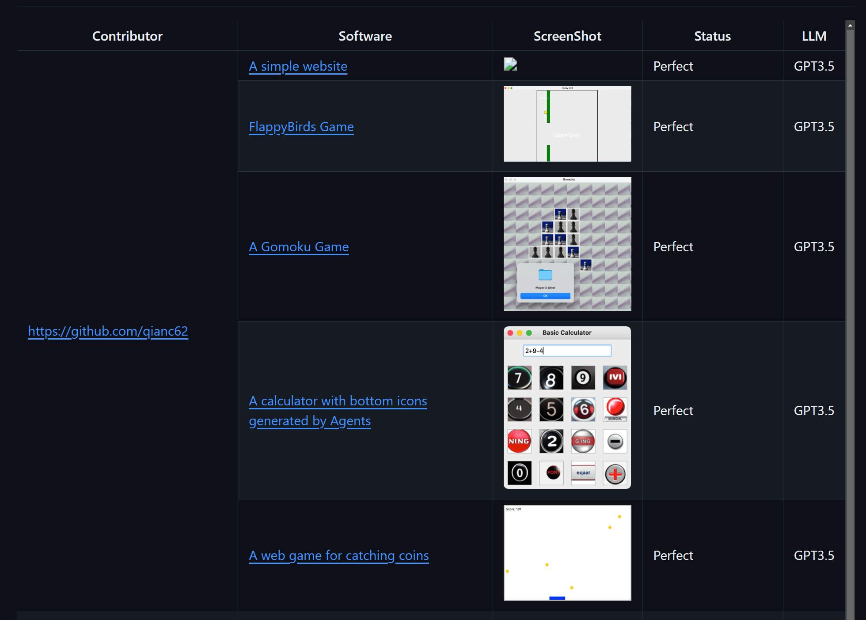Click the 2+9-4 input field in calculator
866x620 pixels.
pyautogui.click(x=566, y=350)
